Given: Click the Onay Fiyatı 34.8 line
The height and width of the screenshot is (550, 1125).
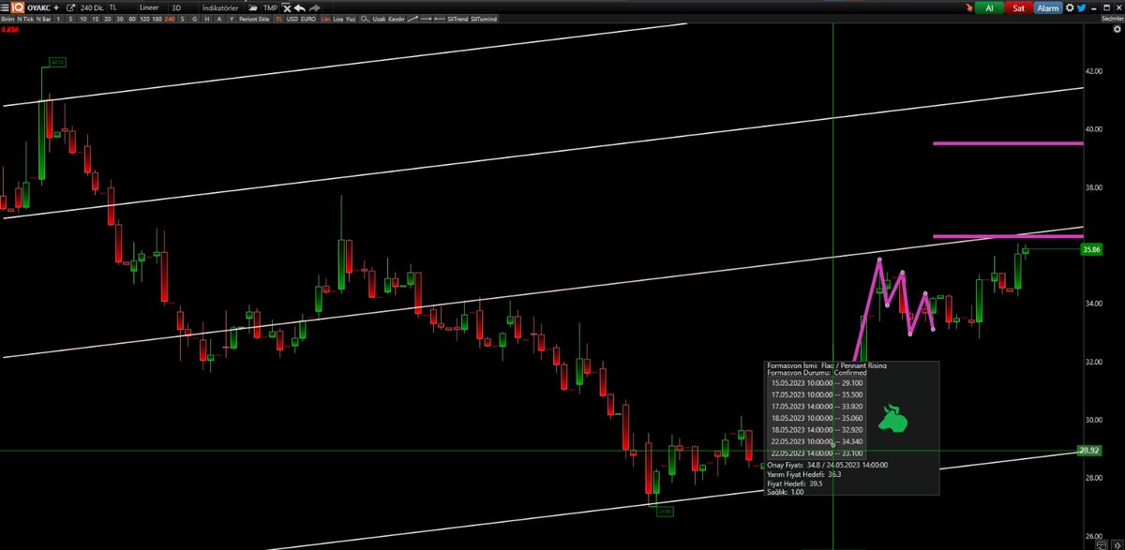Looking at the screenshot, I should (x=828, y=464).
